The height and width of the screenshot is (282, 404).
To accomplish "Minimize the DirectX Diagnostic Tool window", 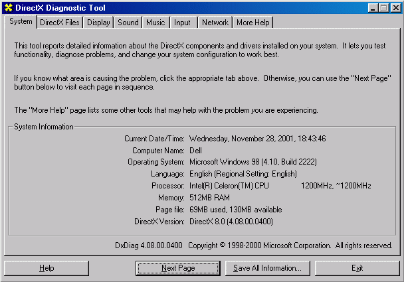I will pos(373,7).
